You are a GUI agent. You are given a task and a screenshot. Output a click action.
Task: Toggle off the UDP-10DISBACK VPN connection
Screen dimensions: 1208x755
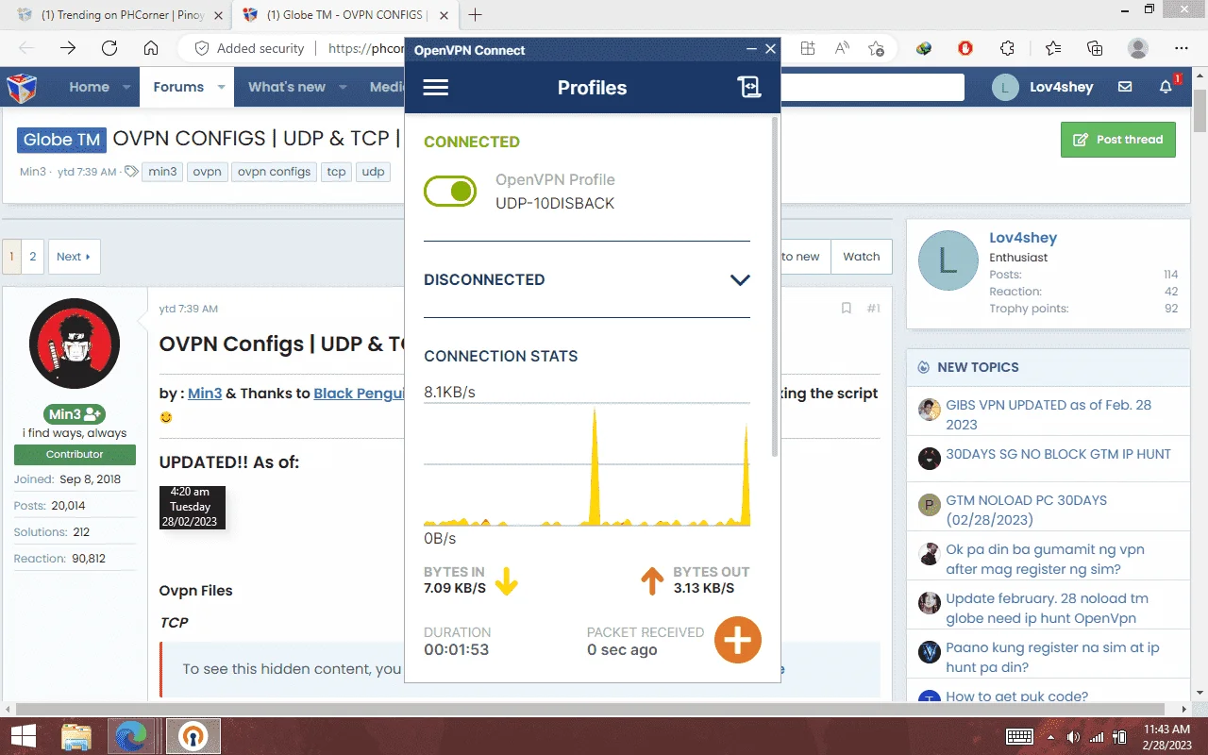click(x=450, y=192)
